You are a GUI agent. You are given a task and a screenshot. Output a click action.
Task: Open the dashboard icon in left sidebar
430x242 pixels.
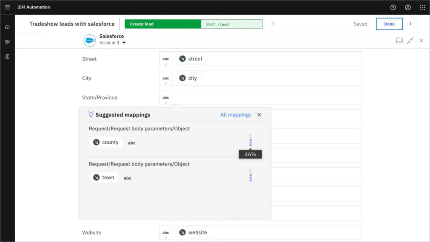[8, 42]
